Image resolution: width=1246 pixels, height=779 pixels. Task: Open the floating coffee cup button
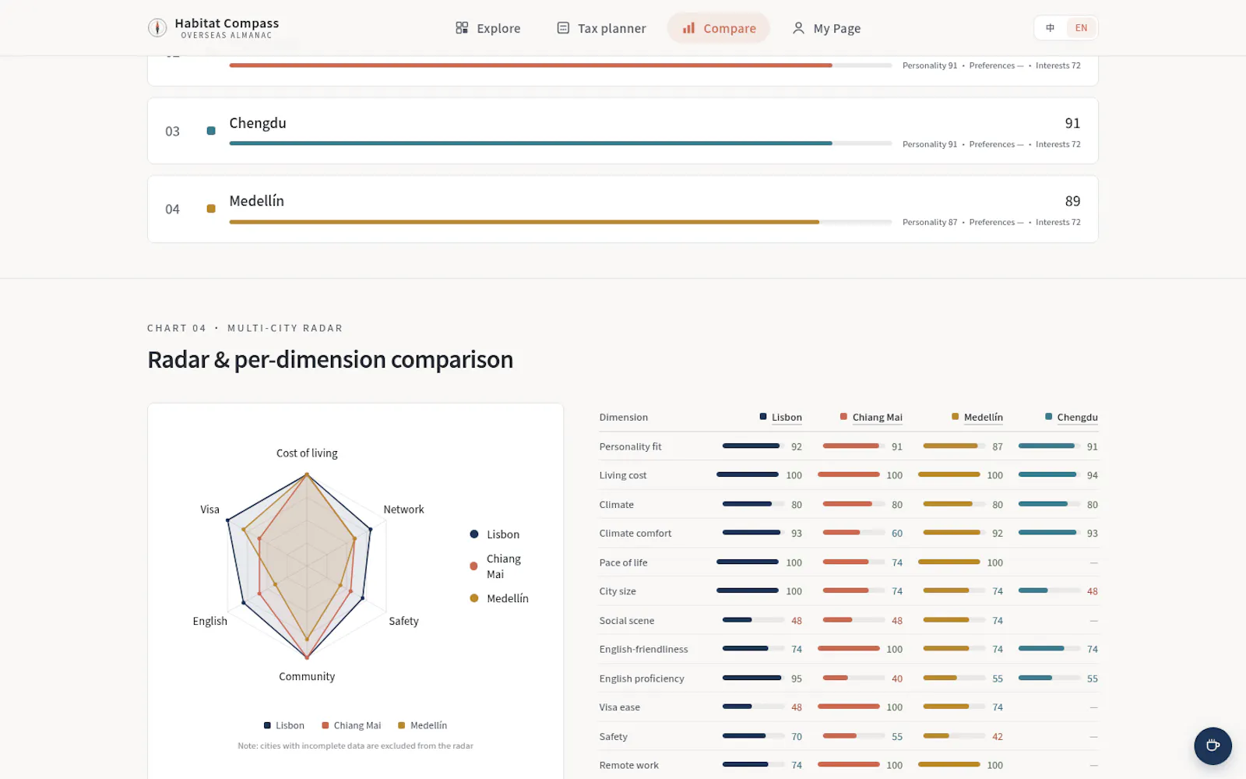(x=1213, y=746)
